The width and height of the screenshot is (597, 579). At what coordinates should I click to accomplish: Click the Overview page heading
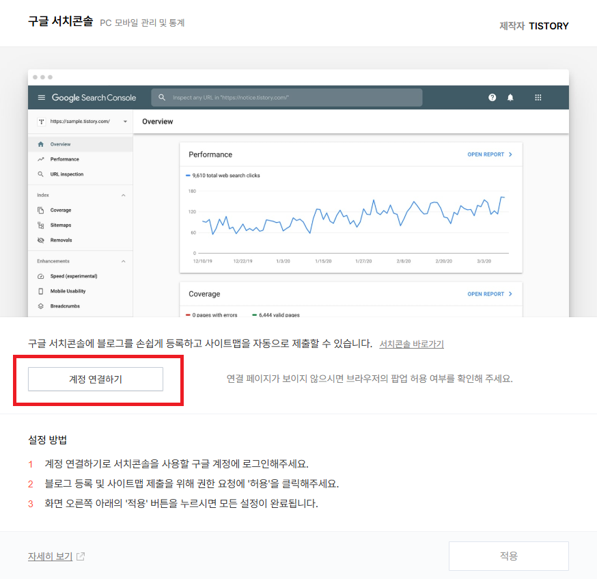(158, 122)
